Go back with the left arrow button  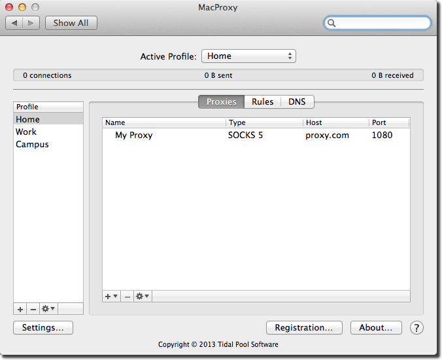(14, 23)
